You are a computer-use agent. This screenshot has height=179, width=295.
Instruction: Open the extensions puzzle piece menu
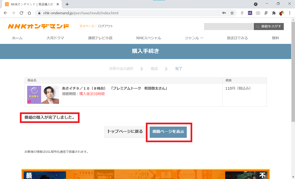coord(274,13)
